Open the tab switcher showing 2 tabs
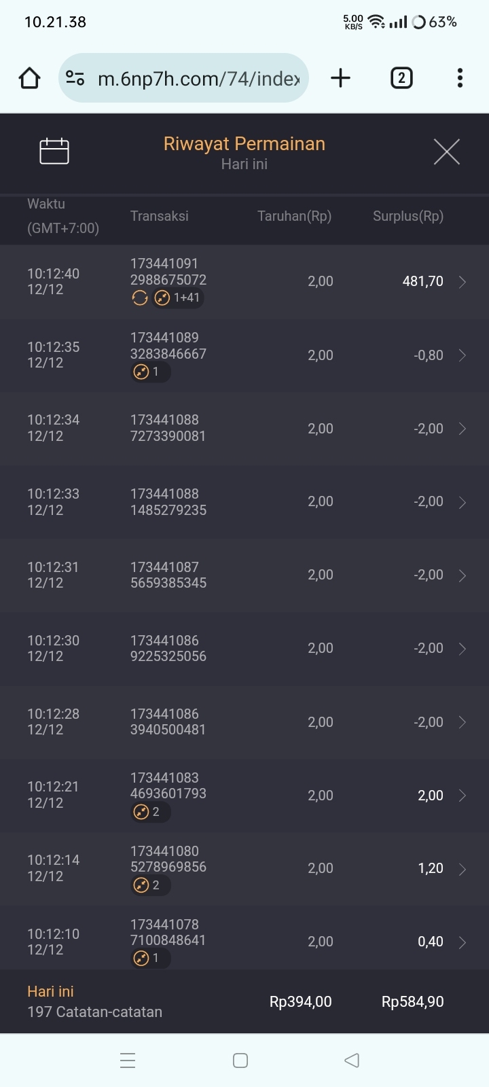 click(401, 79)
